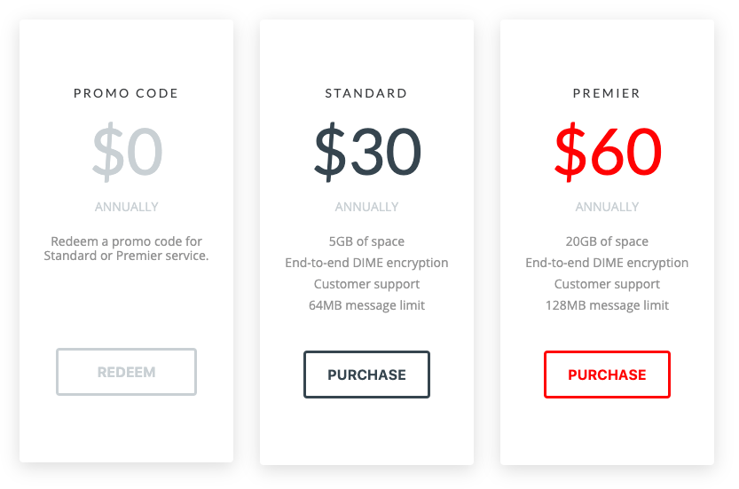
Task: Click the 5GB of space feature
Action: click(x=366, y=241)
